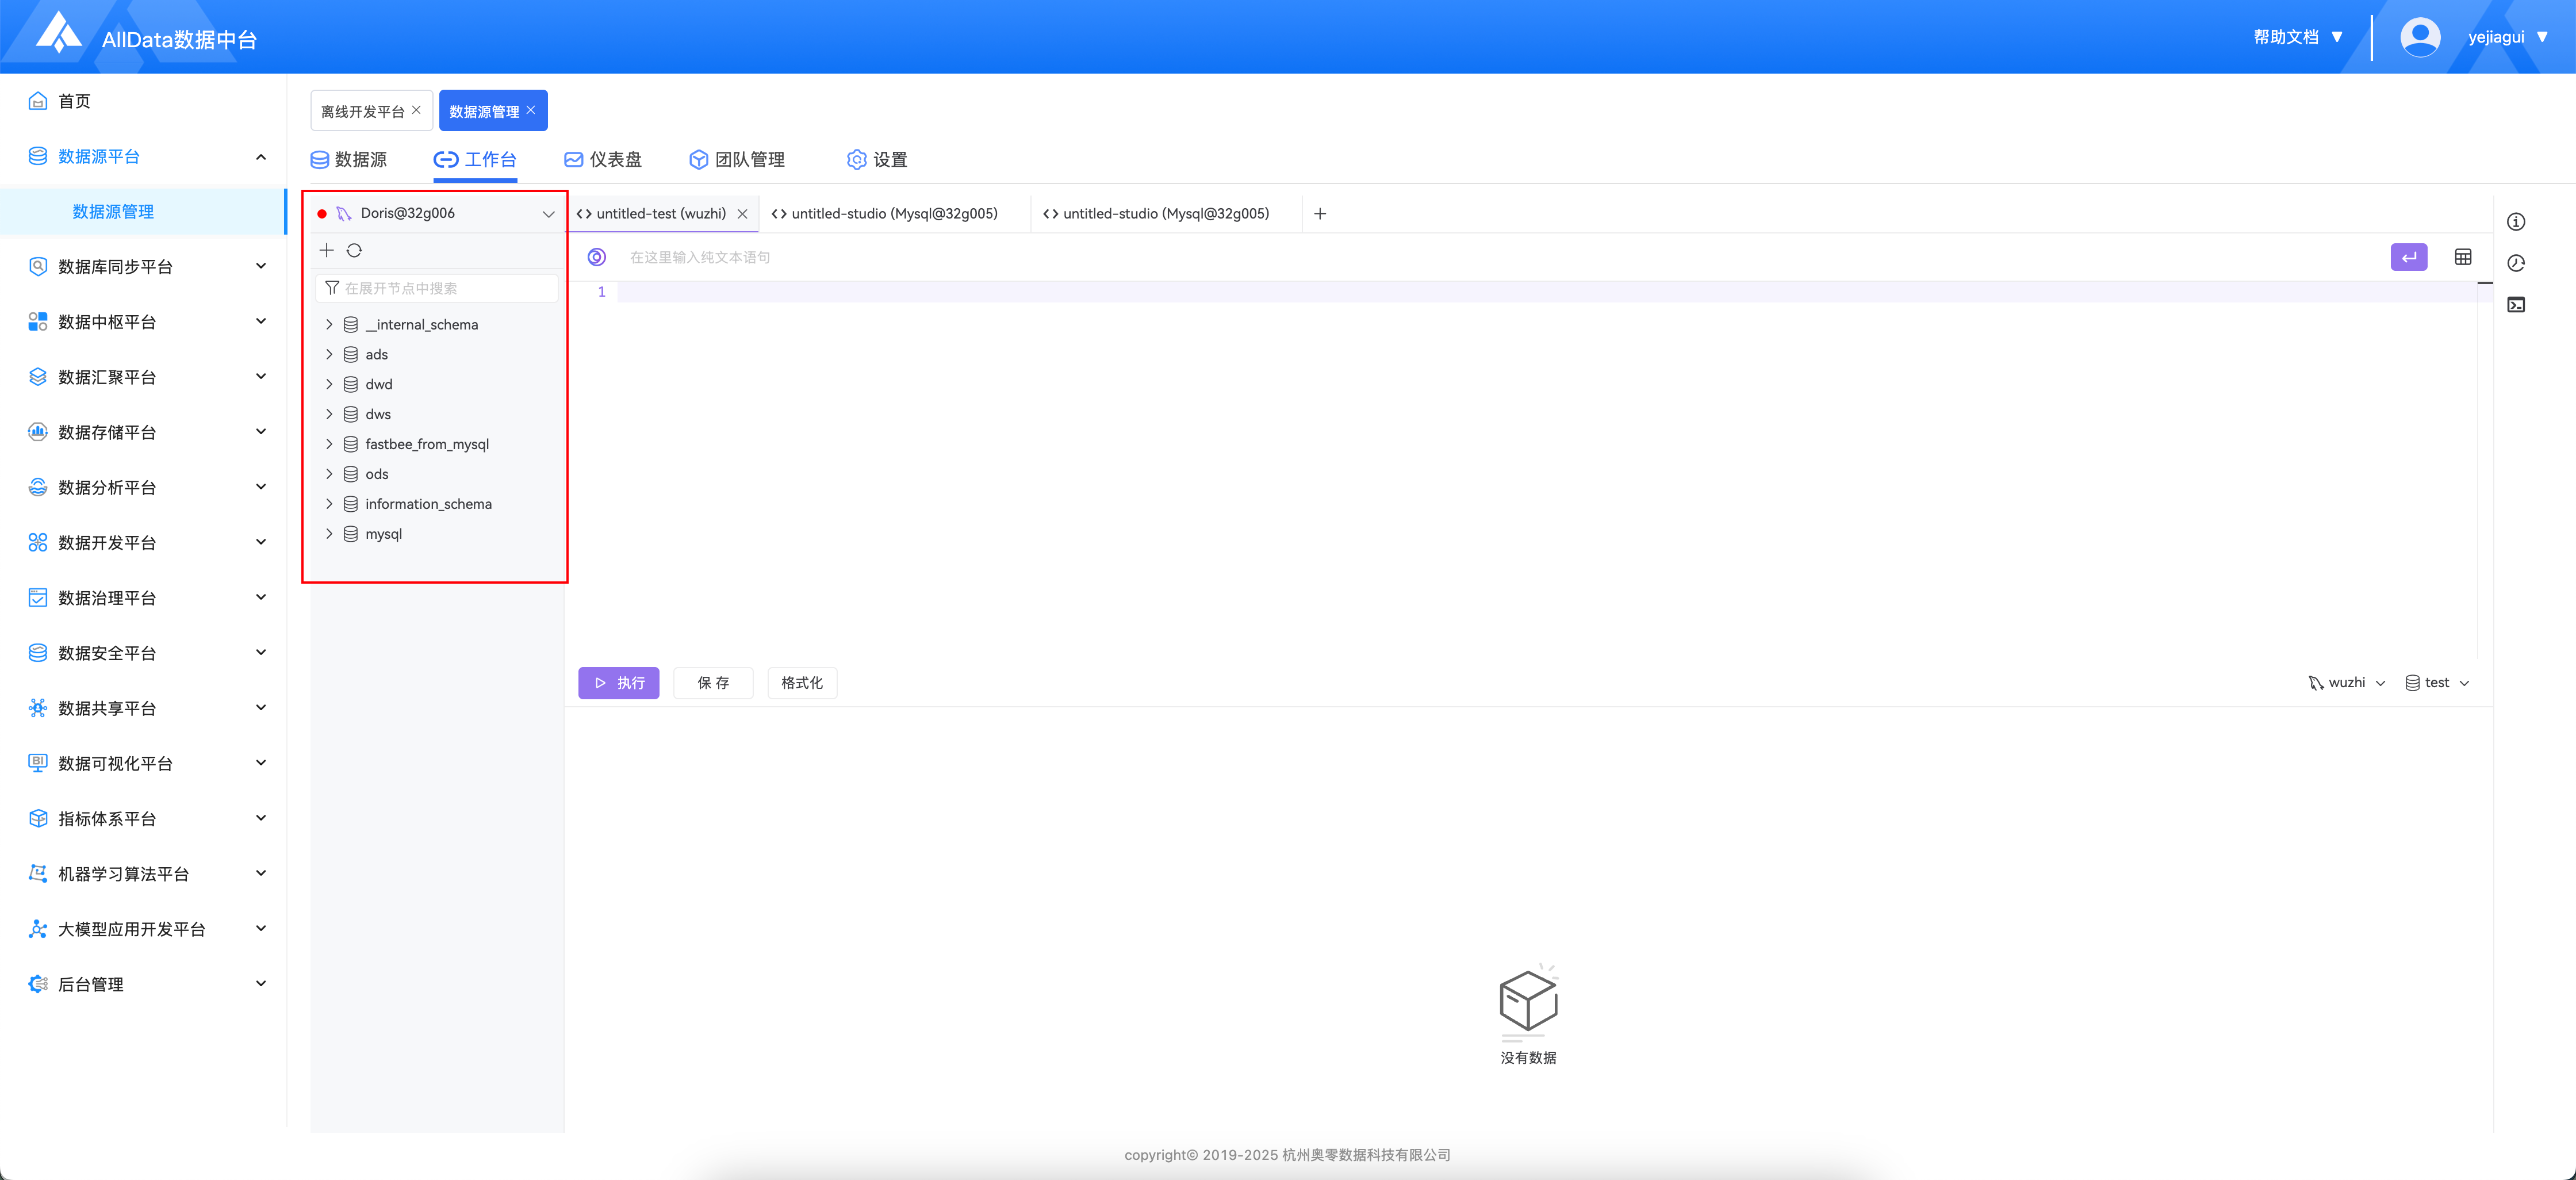Image resolution: width=2576 pixels, height=1180 pixels.
Task: Click the tree node search field
Action: point(445,288)
